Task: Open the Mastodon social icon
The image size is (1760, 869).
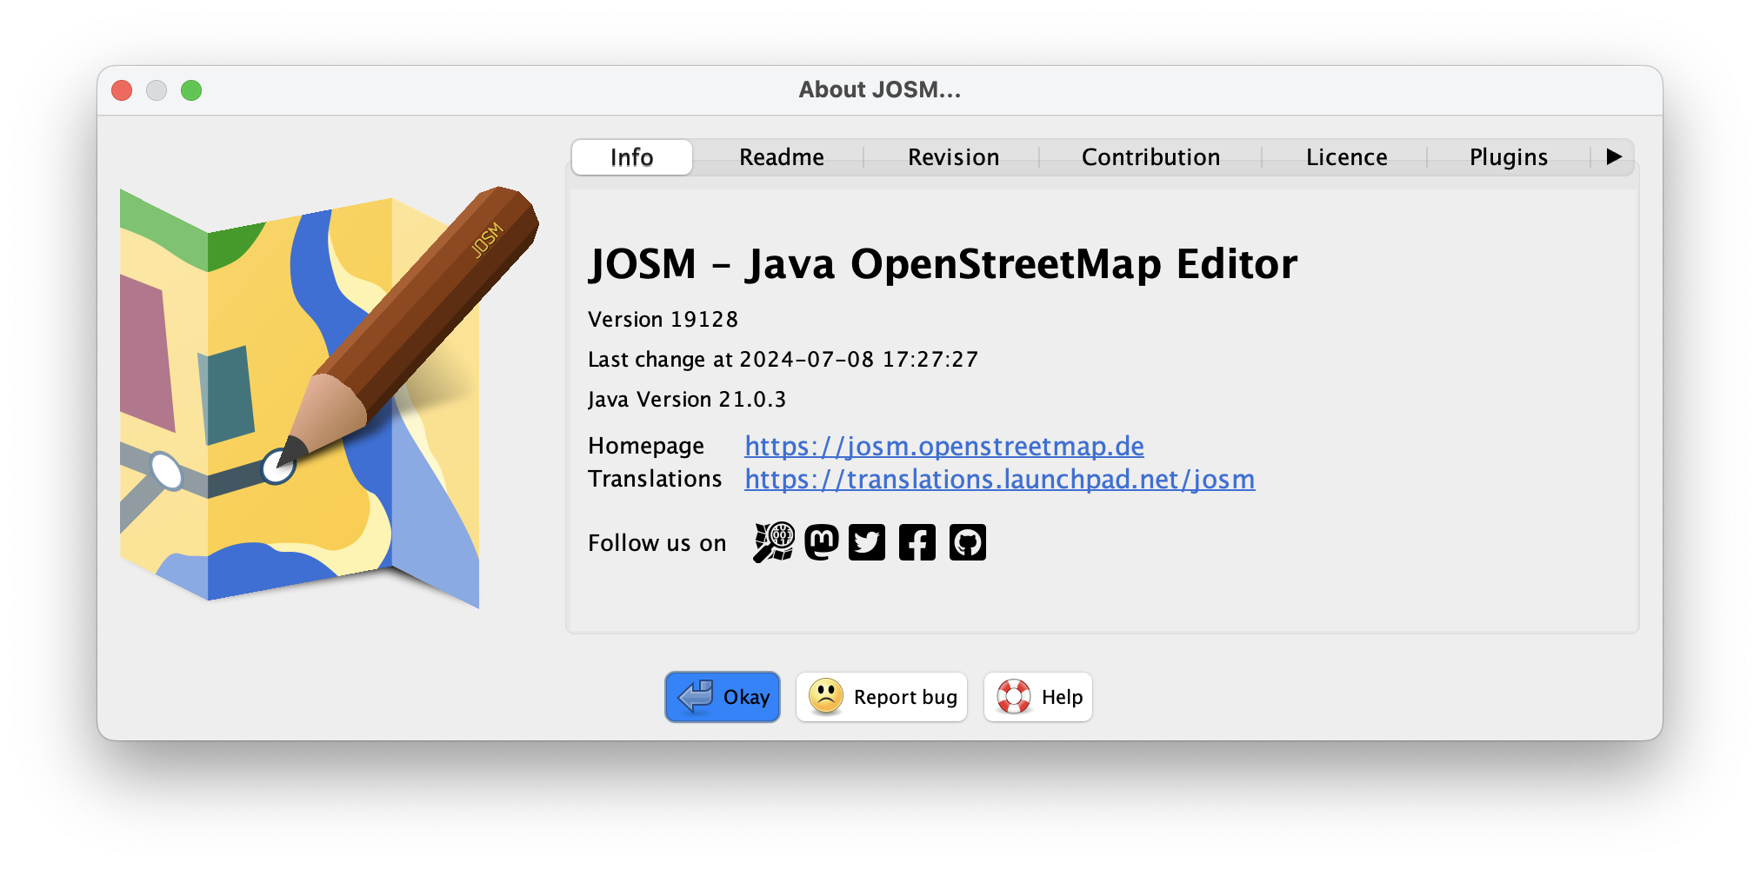Action: click(821, 542)
